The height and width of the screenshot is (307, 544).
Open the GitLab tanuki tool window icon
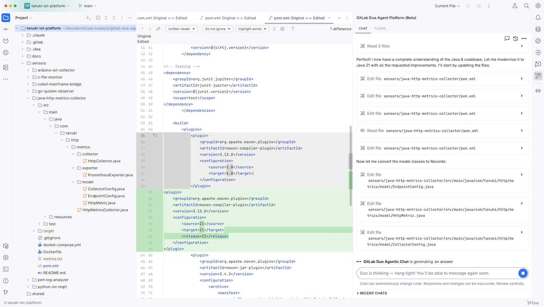coord(6,41)
